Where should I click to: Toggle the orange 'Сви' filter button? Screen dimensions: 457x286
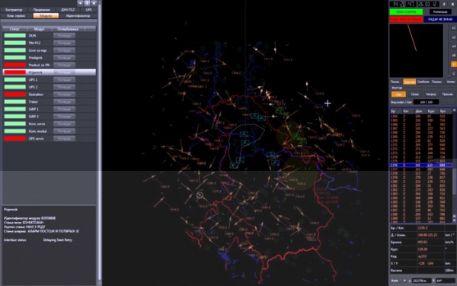[398, 95]
